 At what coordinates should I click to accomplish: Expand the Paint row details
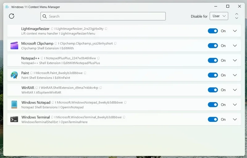[235, 75]
